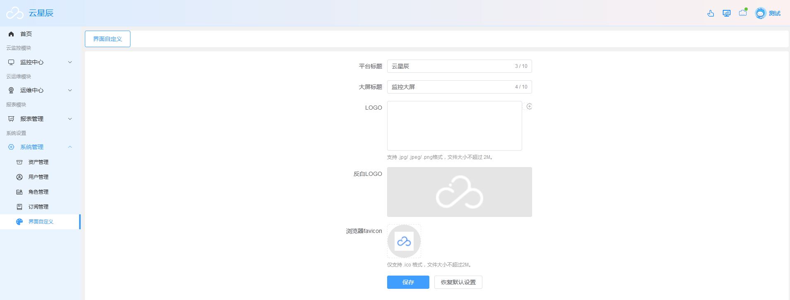Focus the 平台标题 input field

(460, 66)
